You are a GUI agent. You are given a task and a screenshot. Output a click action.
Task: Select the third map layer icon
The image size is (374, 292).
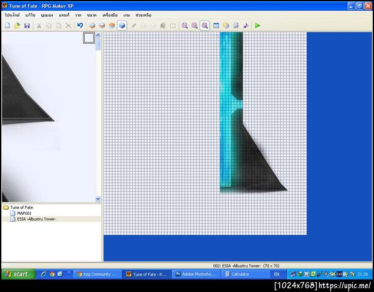[112, 26]
